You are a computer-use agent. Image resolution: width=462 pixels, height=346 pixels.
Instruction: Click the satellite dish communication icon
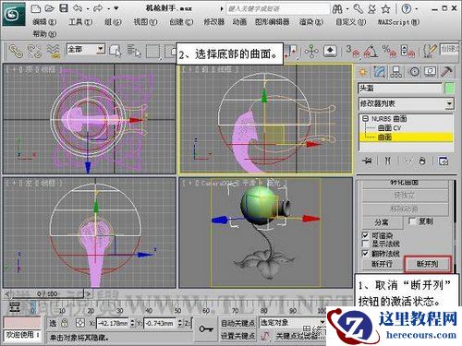point(371,9)
